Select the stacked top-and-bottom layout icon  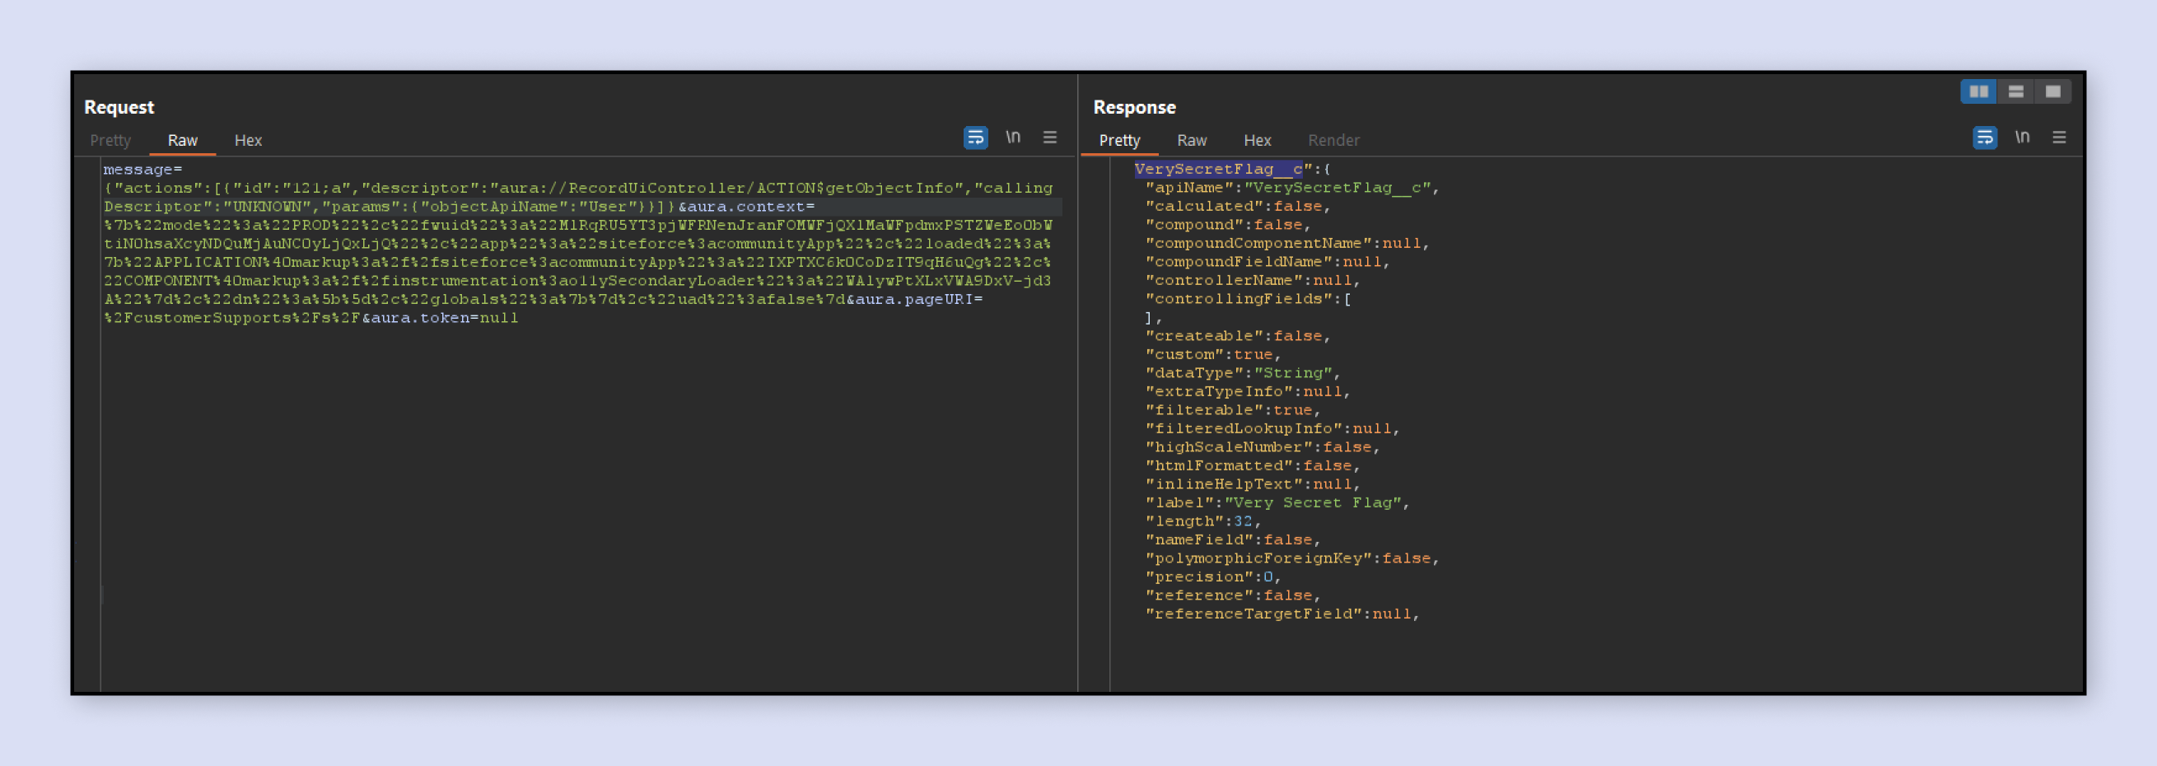point(2016,91)
